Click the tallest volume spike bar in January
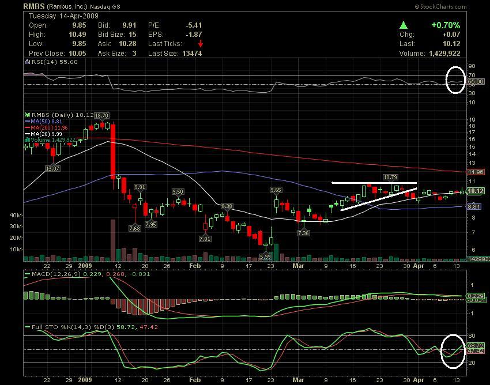Screen dimensions: 490x385 [113, 240]
